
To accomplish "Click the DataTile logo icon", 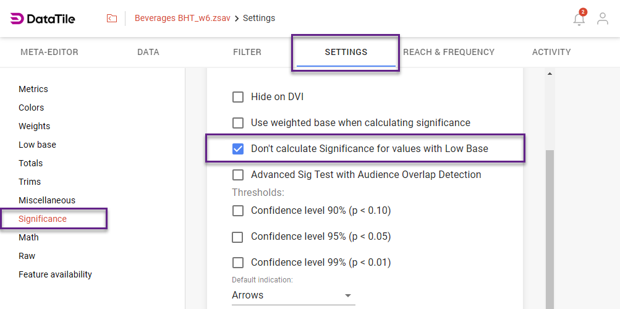I will tap(17, 19).
